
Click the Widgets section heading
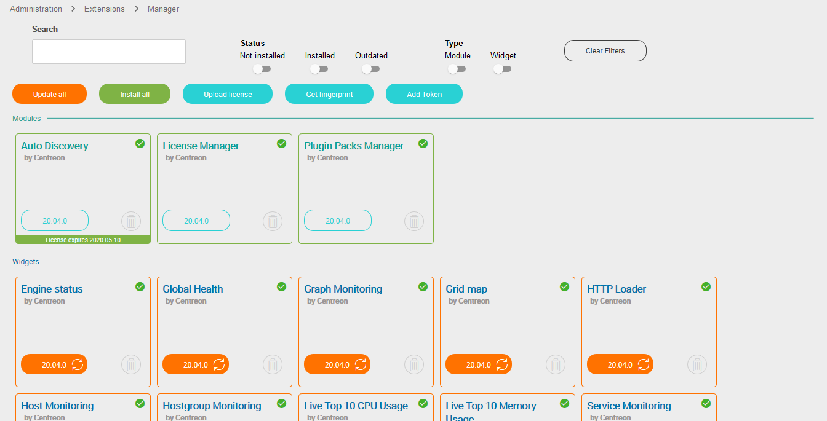26,261
